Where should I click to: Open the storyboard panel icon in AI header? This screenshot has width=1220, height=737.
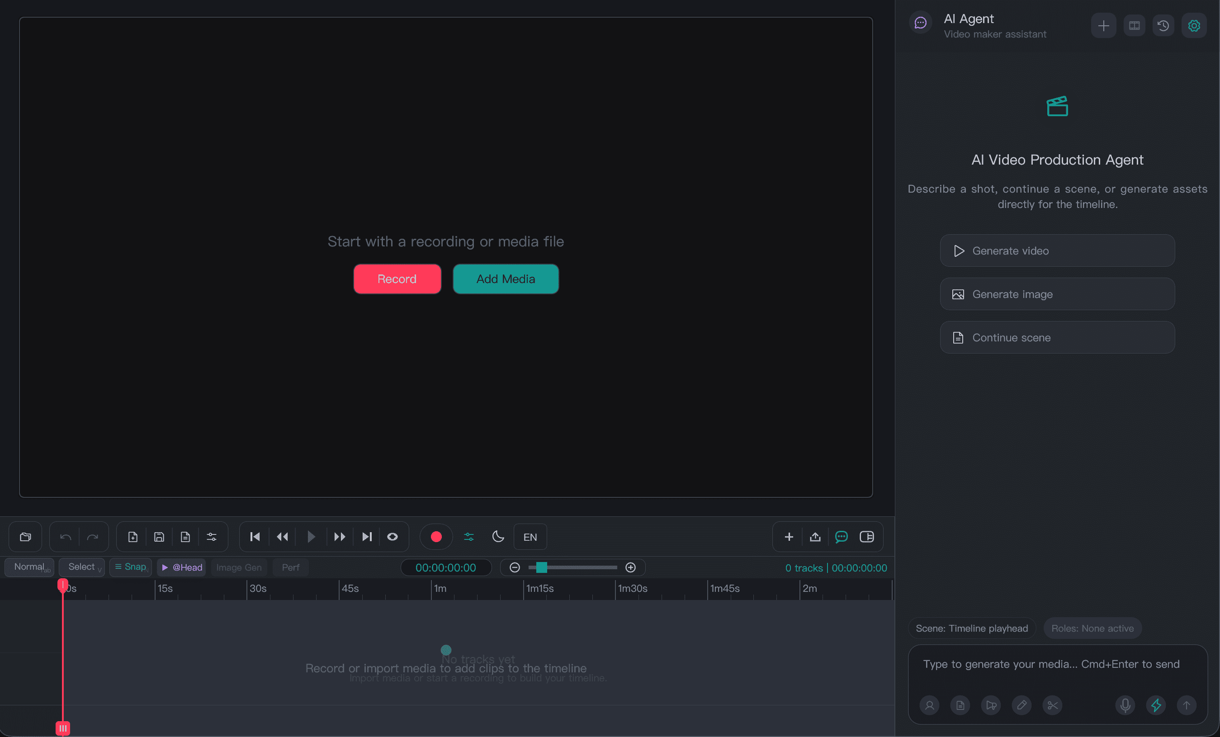[x=1135, y=26]
